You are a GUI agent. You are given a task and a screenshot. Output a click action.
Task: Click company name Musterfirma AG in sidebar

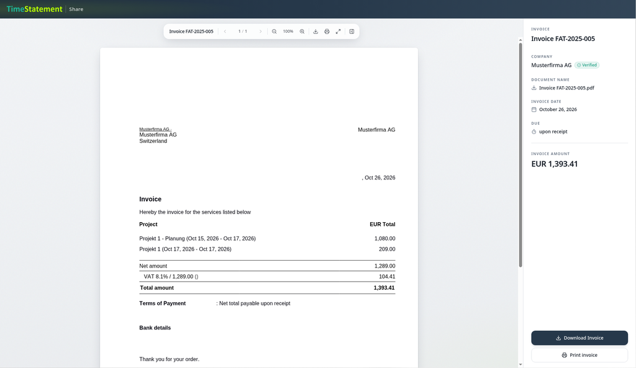tap(552, 65)
